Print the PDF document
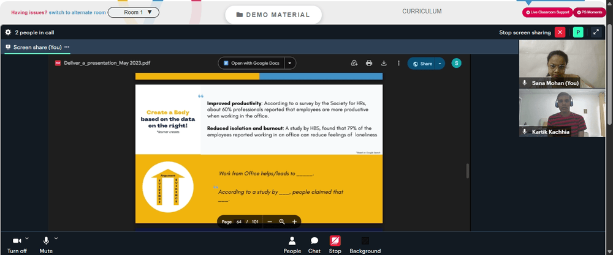613x255 pixels. [x=369, y=63]
